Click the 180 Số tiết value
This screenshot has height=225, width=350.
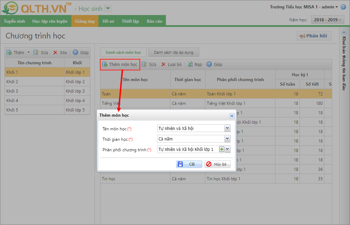319,103
